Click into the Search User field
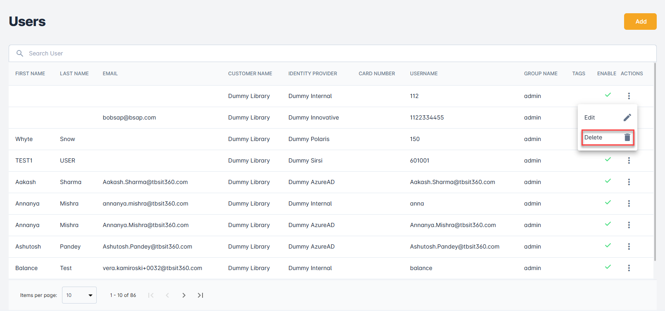 tap(331, 53)
